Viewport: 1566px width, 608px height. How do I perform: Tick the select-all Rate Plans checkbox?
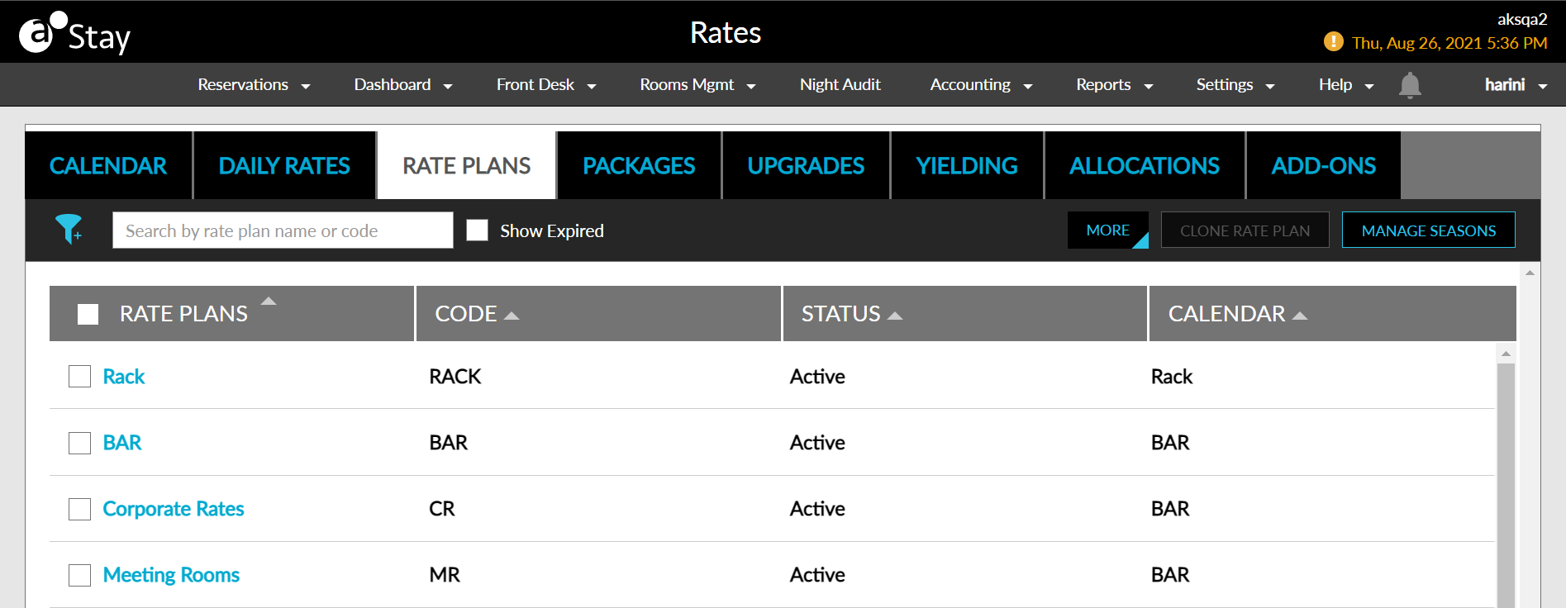pos(88,314)
